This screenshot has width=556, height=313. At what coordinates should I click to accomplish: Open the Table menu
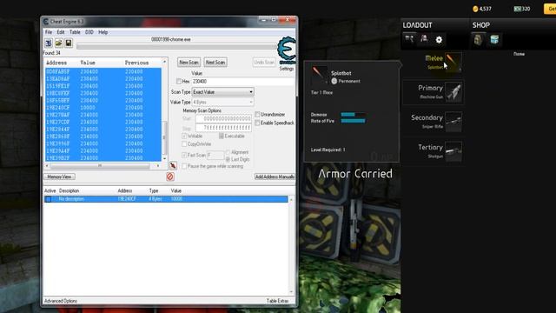point(75,32)
